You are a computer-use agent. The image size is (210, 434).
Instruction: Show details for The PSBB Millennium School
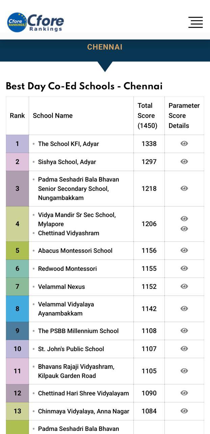[184, 331]
